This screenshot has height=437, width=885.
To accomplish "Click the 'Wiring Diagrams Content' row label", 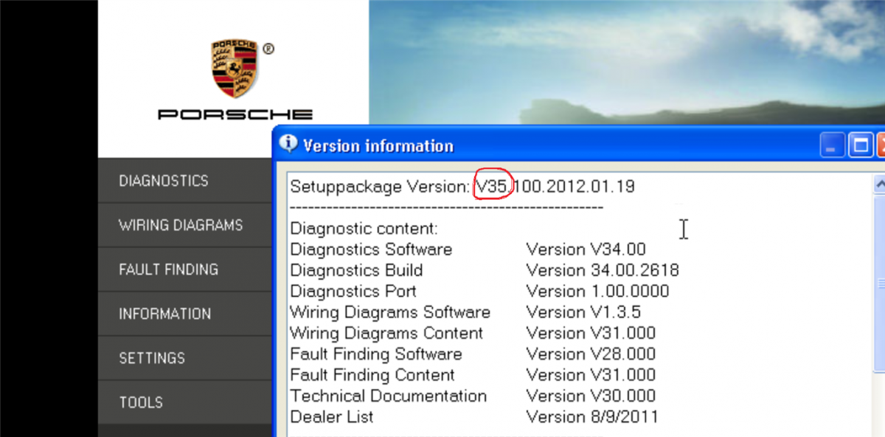I will click(x=386, y=333).
